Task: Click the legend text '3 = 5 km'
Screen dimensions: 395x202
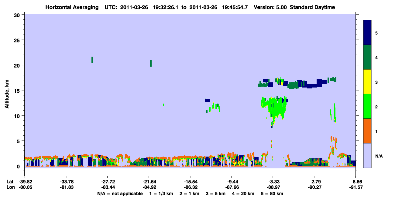Action: pos(216,194)
